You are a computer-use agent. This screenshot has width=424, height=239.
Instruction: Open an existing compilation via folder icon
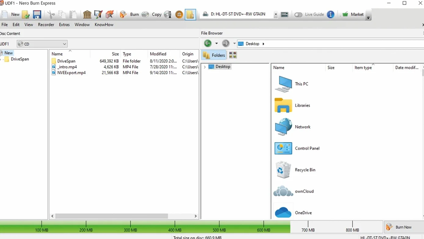point(26,14)
